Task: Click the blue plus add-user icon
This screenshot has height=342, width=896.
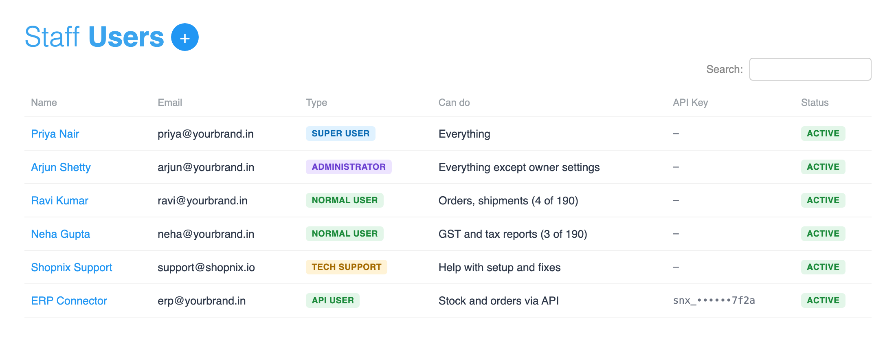Action: coord(185,37)
